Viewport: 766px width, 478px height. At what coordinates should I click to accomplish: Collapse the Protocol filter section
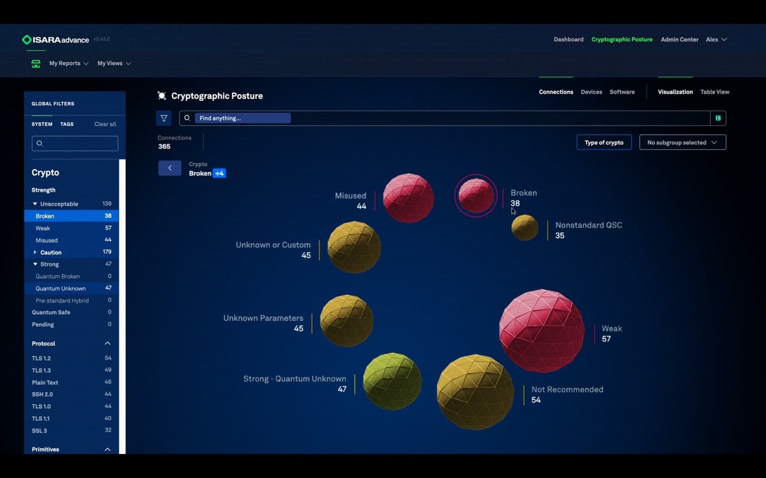tap(107, 343)
